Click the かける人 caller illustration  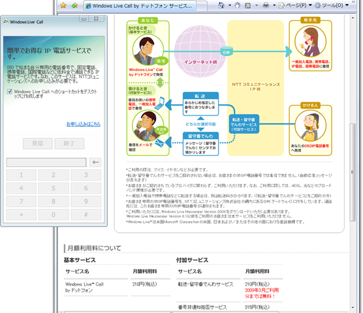click(x=310, y=126)
